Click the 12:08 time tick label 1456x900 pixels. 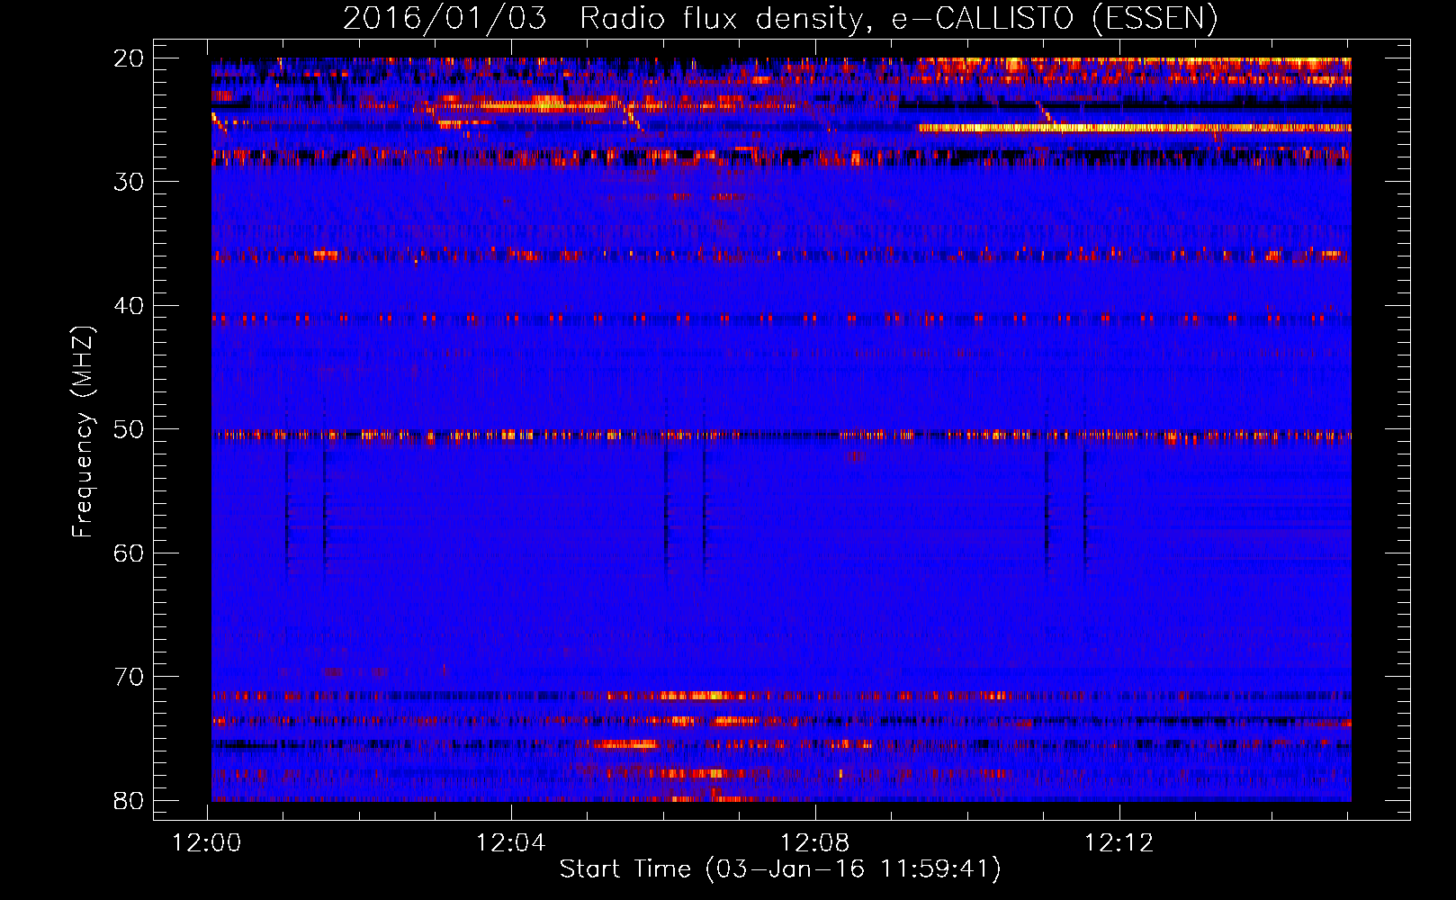[x=815, y=843]
